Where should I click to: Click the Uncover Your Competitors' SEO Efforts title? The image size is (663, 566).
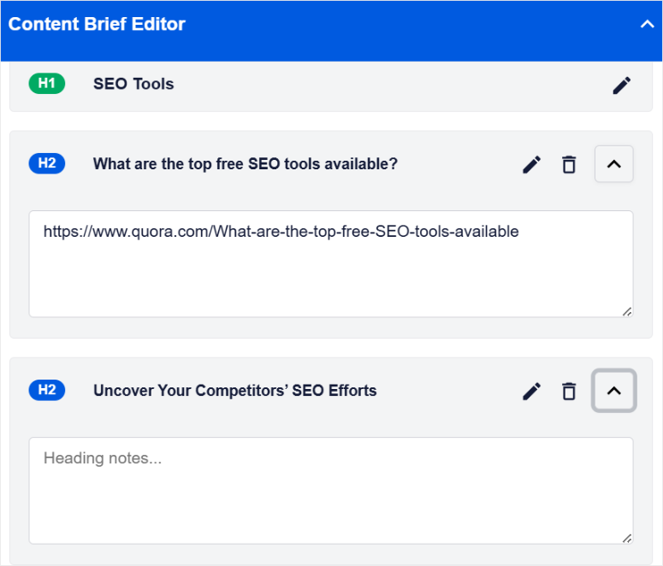pos(234,391)
